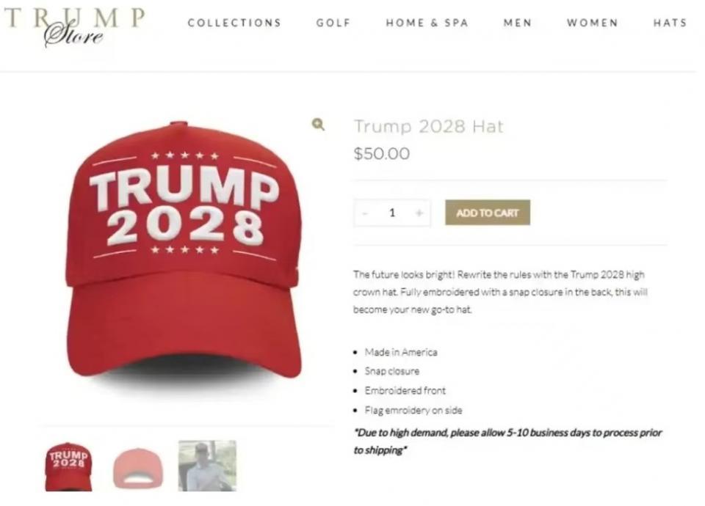705x506 pixels.
Task: Open the Collections menu
Action: 234,23
